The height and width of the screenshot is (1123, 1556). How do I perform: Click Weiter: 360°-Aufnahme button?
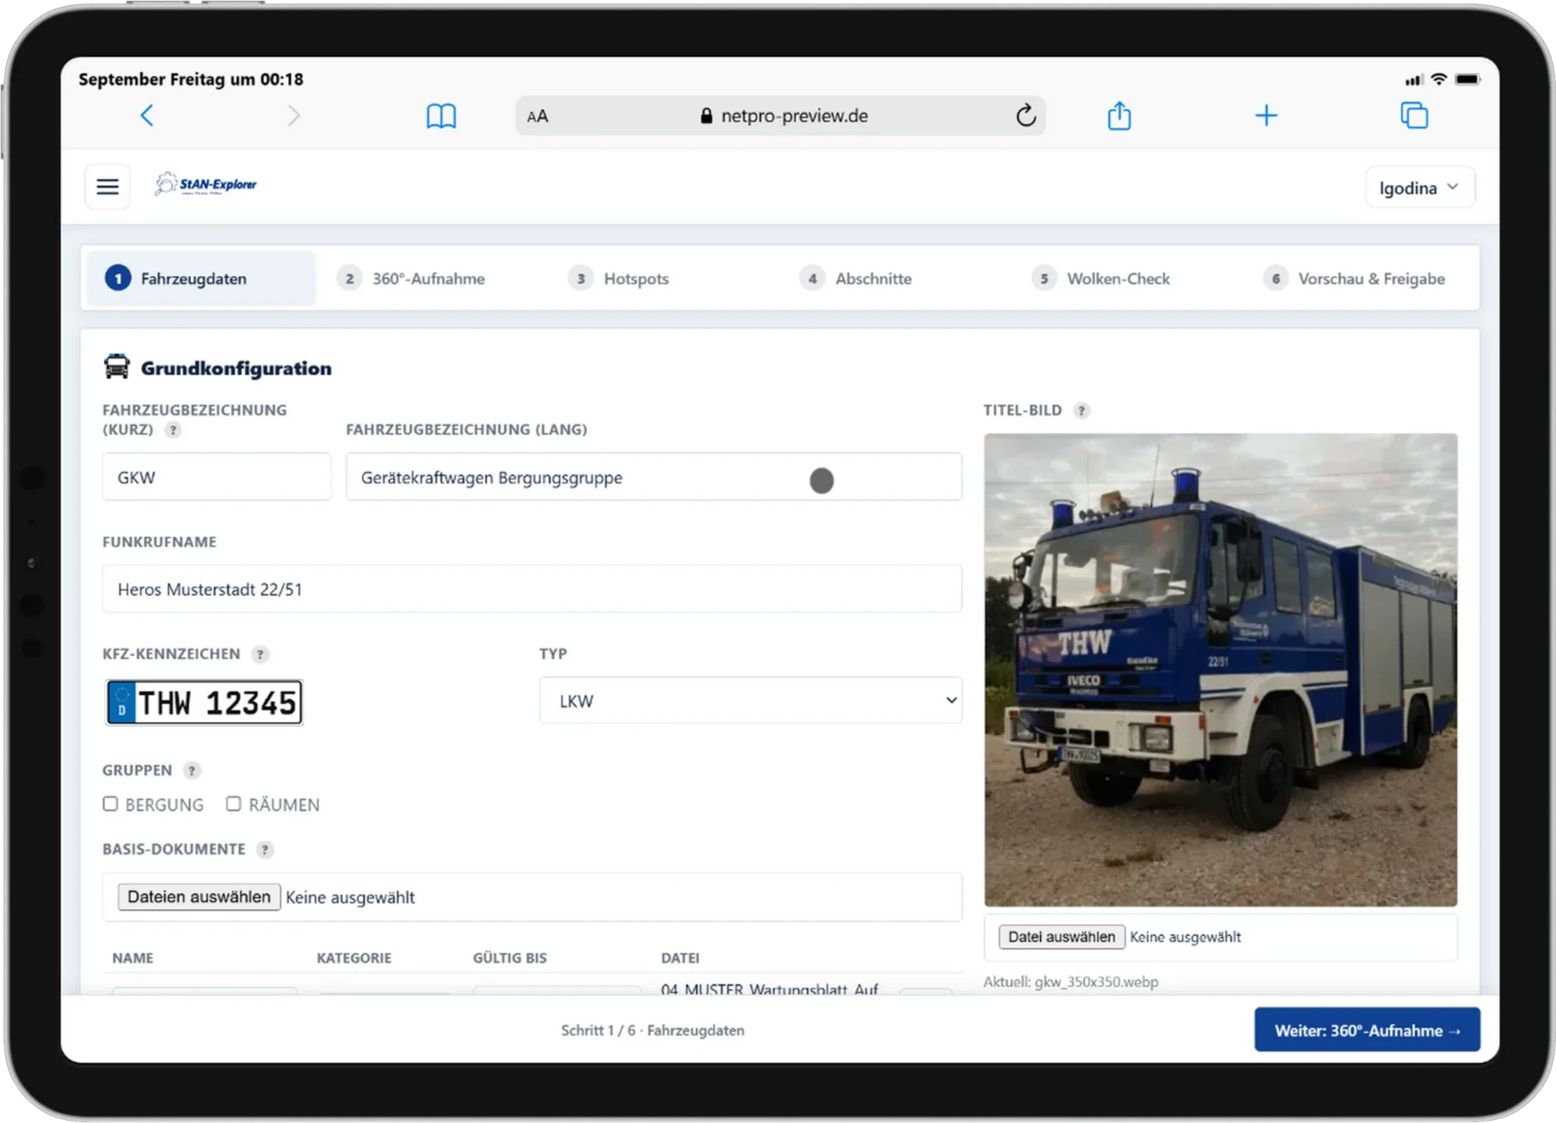click(1367, 1030)
